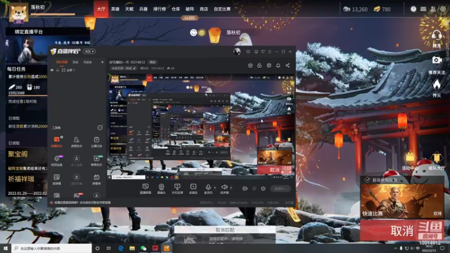Click the large red 取消 button
The height and width of the screenshot is (253, 450).
[x=402, y=231]
